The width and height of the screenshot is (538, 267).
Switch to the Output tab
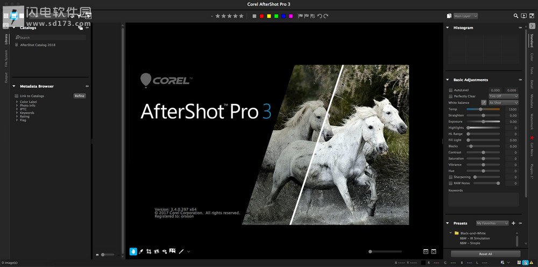[x=6, y=78]
